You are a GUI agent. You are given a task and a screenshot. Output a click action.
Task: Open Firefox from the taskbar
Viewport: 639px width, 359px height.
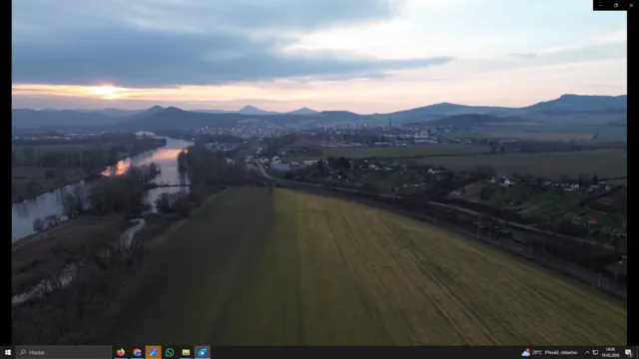click(121, 352)
